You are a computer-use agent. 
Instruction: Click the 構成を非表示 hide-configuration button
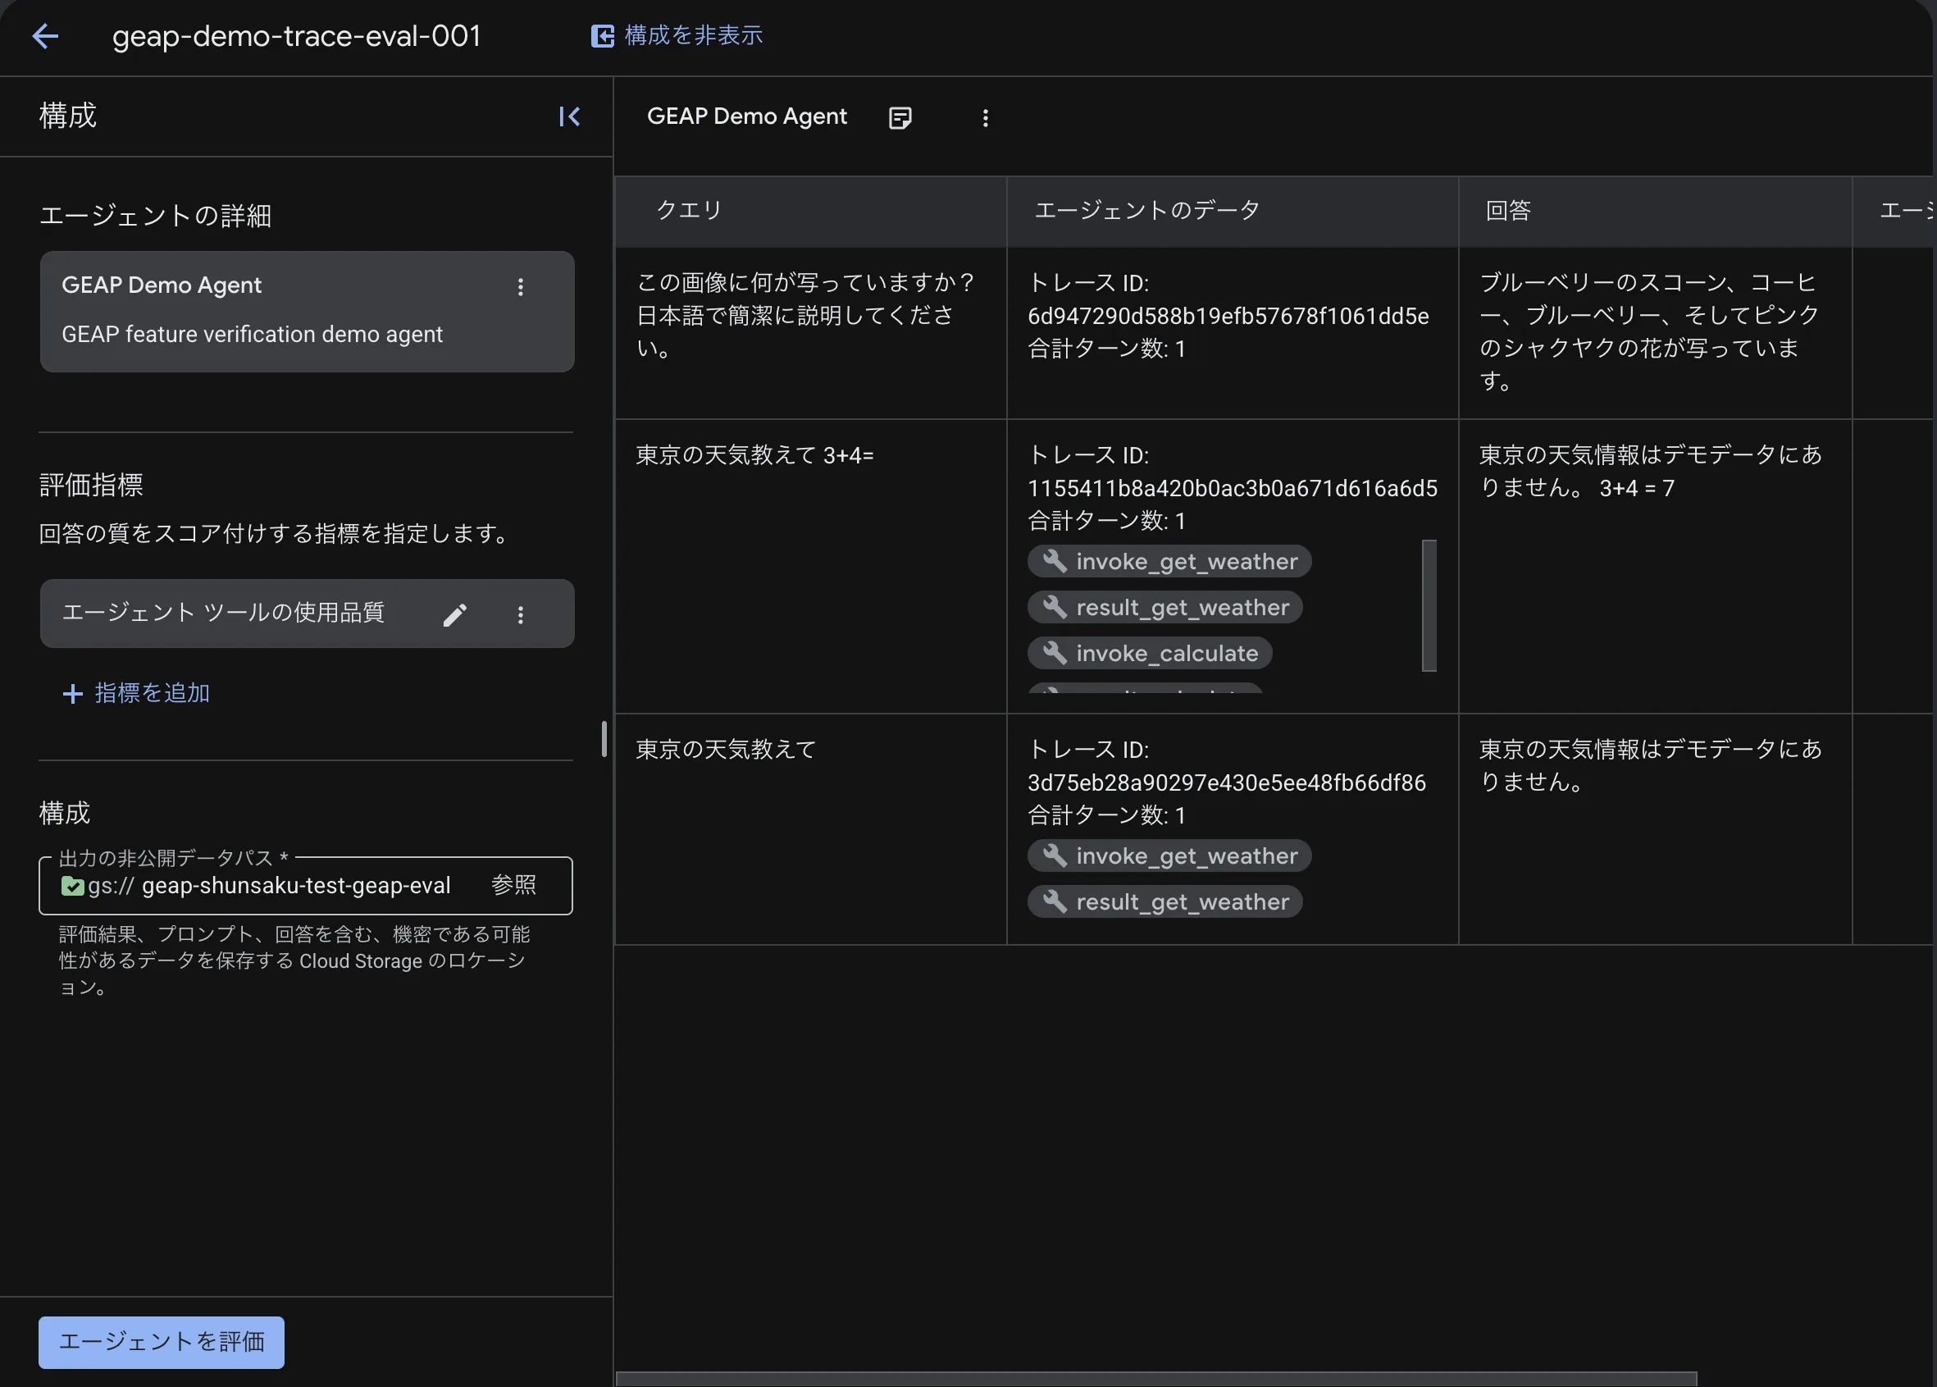click(x=676, y=36)
